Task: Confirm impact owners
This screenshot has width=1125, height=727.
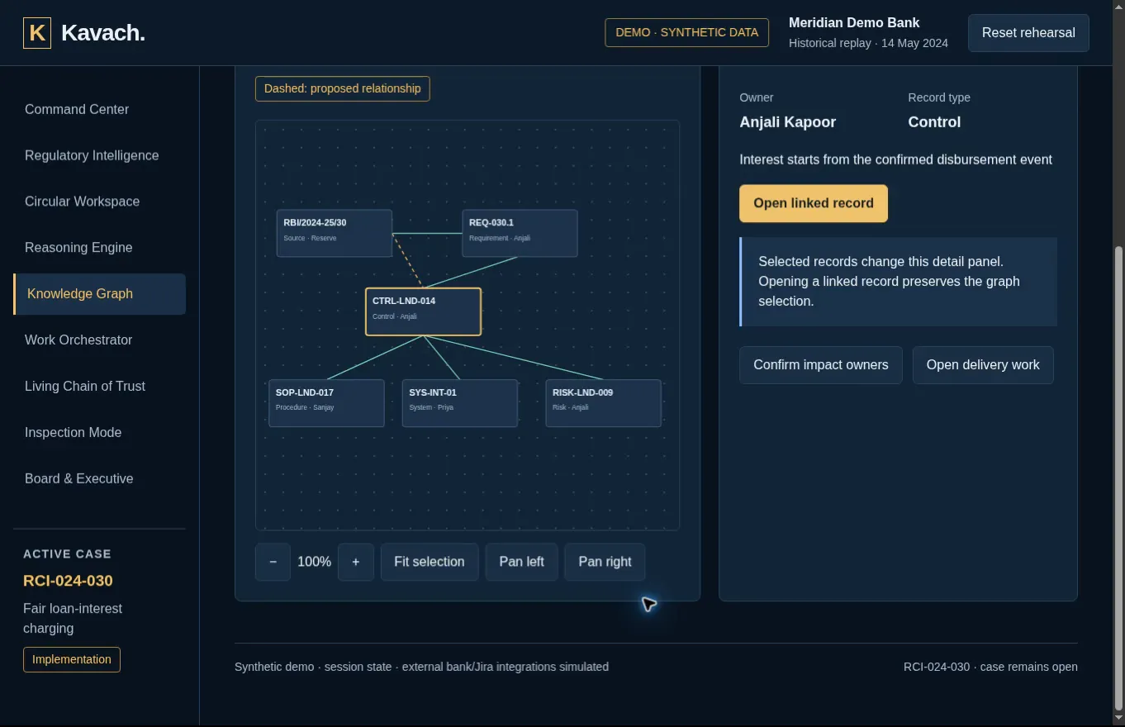Action: (x=821, y=365)
